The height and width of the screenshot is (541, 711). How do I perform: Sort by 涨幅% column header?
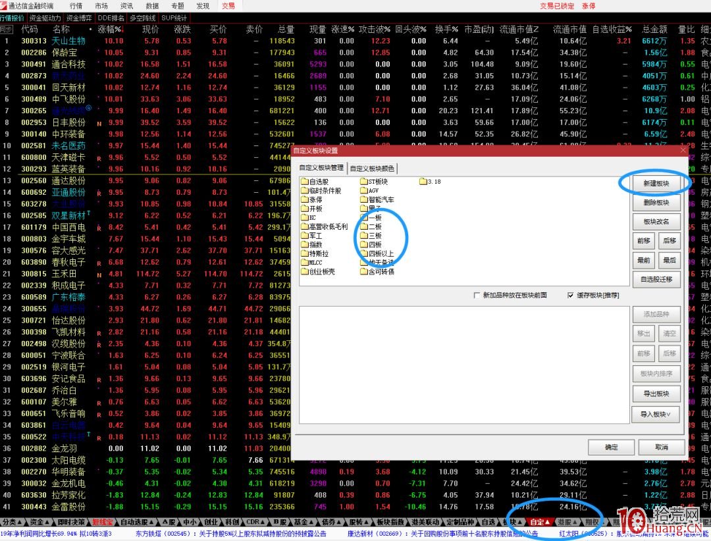point(109,30)
